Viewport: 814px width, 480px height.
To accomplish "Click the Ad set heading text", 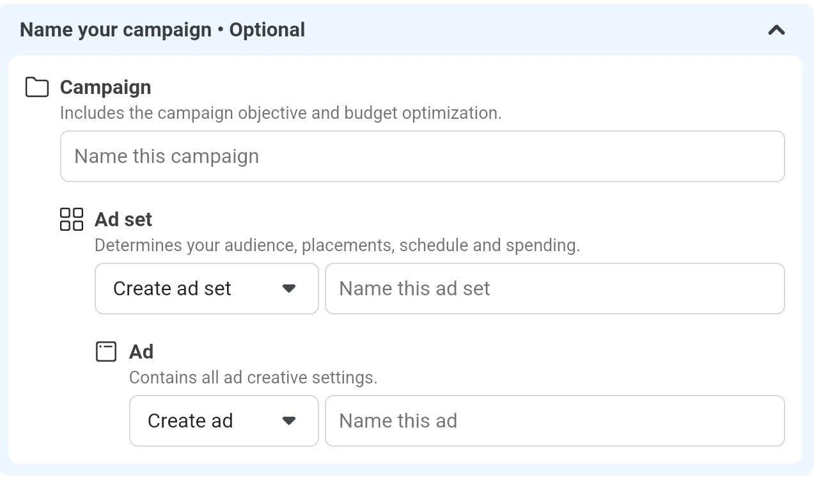I will point(123,219).
